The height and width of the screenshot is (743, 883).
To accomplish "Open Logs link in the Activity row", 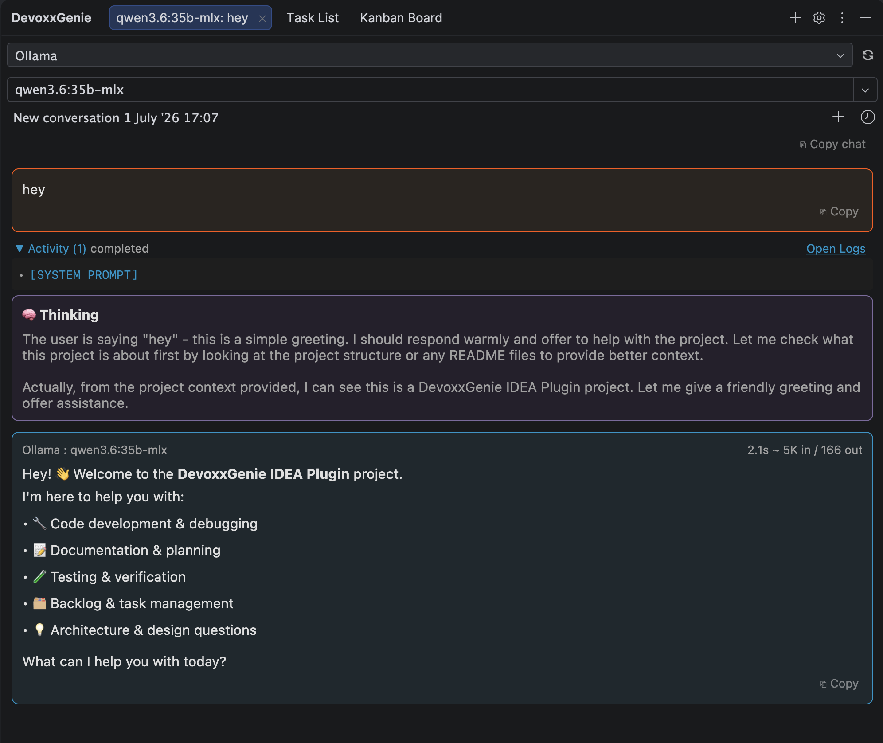I will [836, 249].
